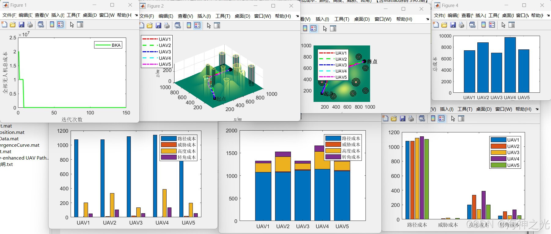Image resolution: width=551 pixels, height=234 pixels.
Task: Toggle insert colorbar in Figure 1 toolbar
Action: click(52, 24)
